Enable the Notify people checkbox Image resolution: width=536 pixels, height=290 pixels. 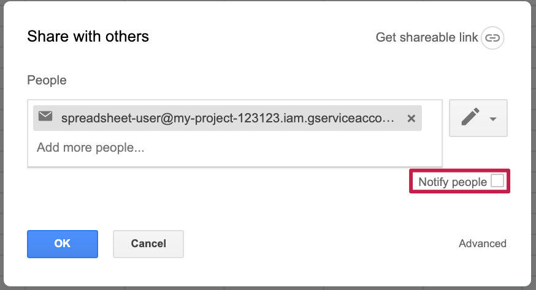pos(497,181)
